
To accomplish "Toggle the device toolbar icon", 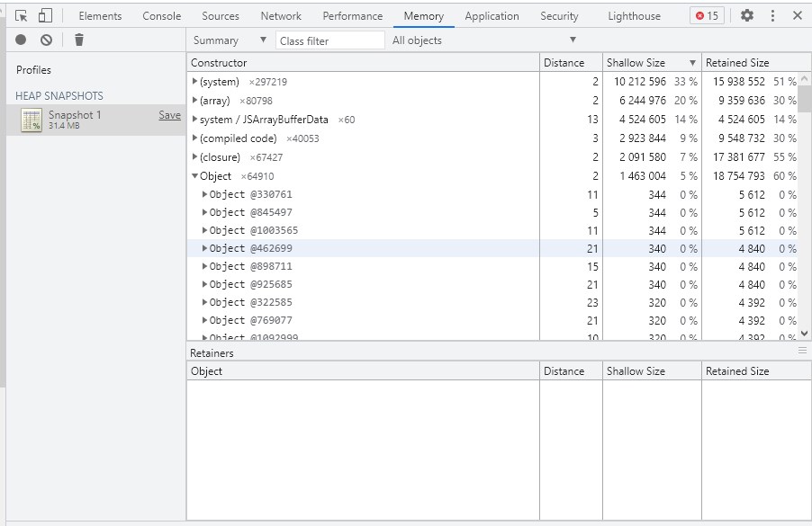I will click(44, 16).
